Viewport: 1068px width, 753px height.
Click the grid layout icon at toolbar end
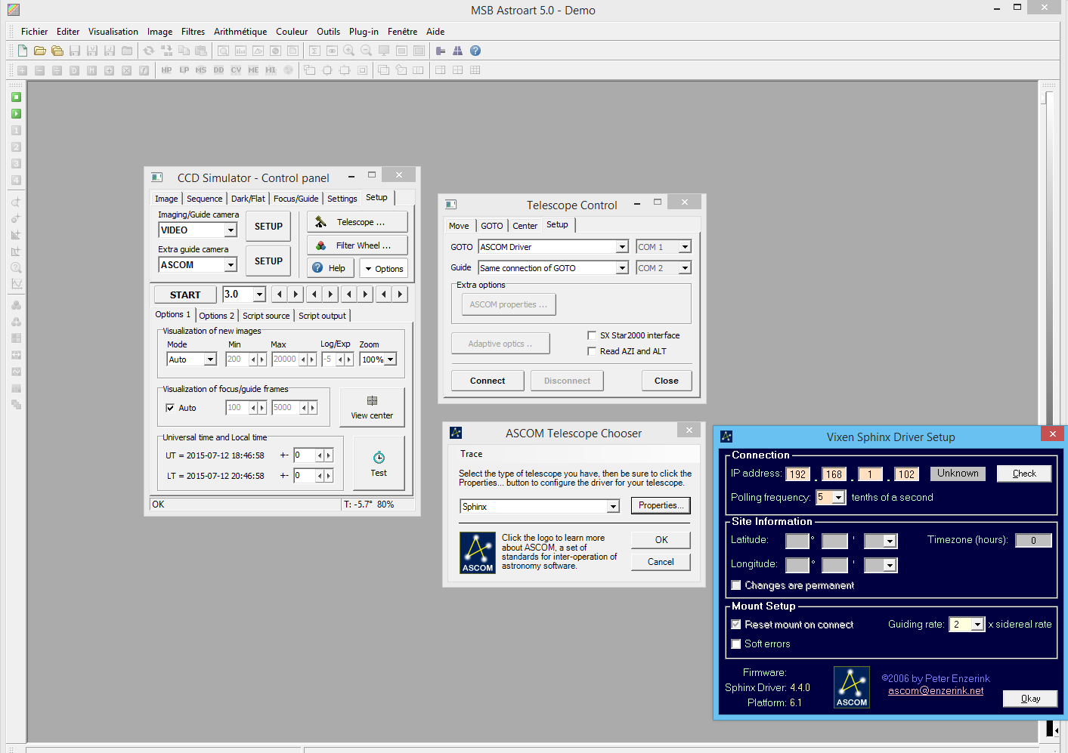click(475, 70)
